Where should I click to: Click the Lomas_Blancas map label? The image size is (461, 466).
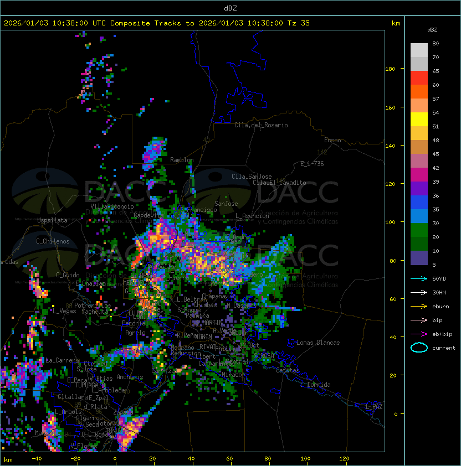coord(318,343)
